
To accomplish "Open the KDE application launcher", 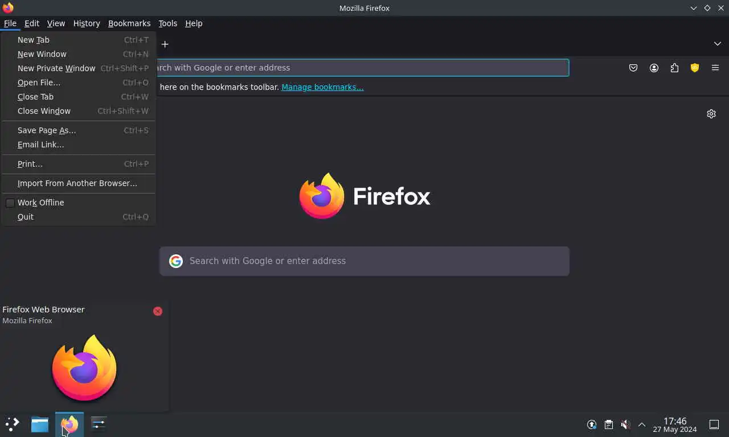I will (x=13, y=424).
